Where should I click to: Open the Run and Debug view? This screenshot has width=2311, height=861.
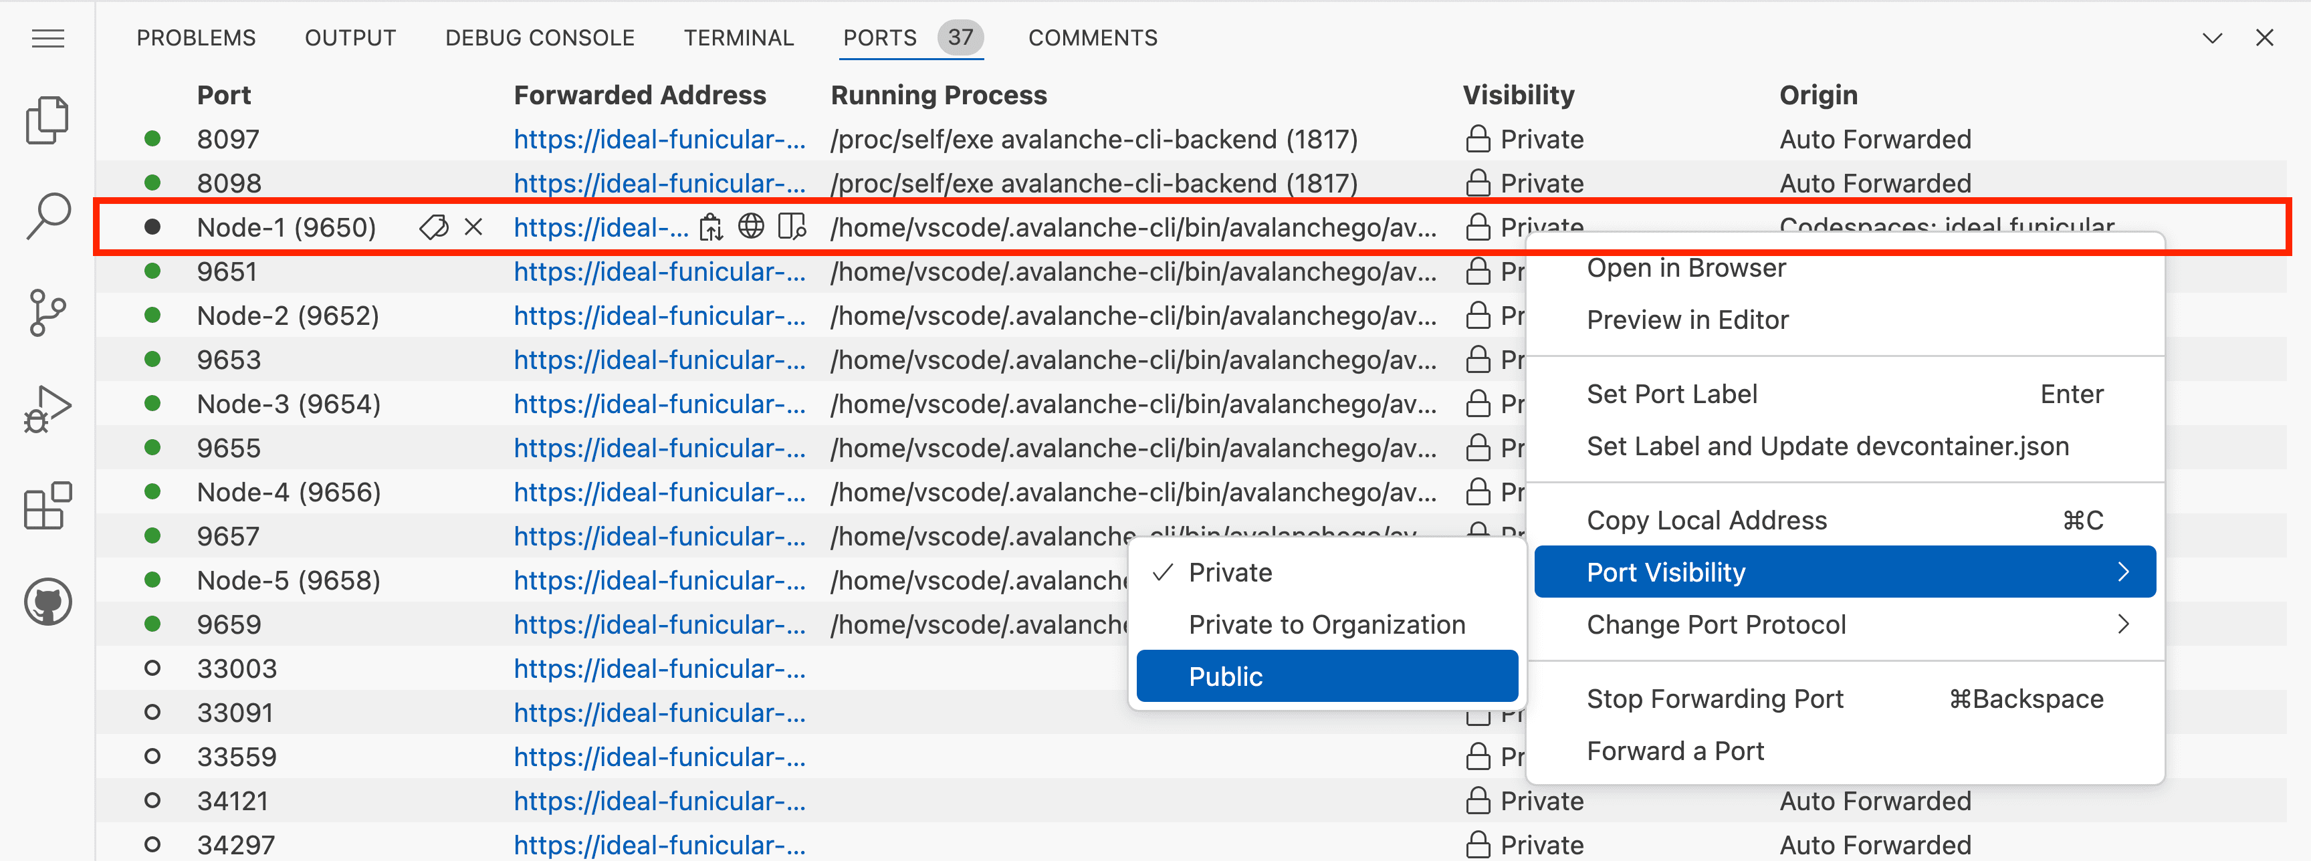tap(47, 410)
